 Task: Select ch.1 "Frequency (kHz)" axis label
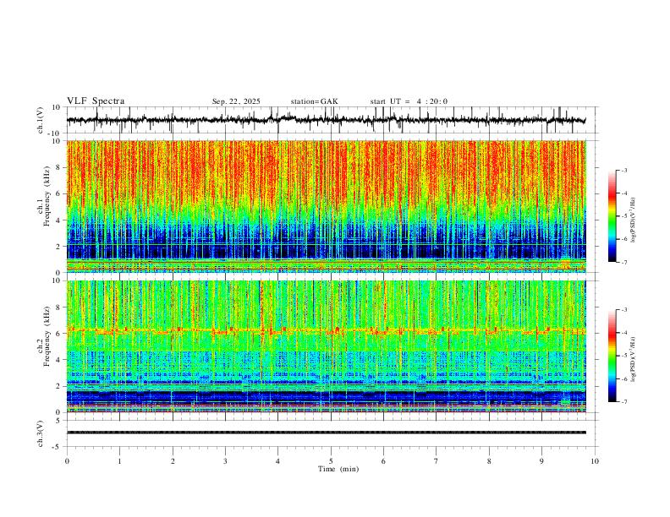(x=47, y=196)
